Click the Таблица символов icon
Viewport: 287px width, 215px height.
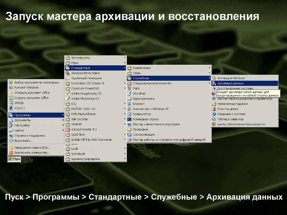coord(214,119)
